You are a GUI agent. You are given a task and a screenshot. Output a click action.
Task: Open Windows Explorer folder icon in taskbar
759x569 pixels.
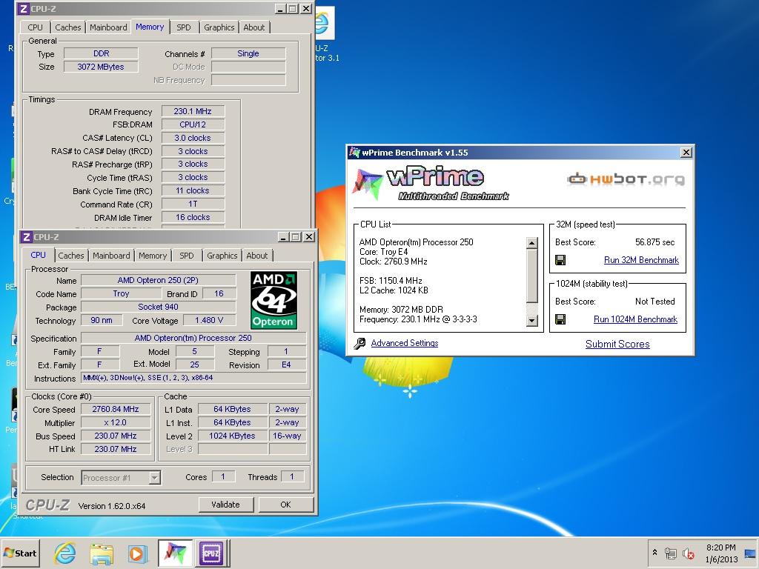[101, 553]
